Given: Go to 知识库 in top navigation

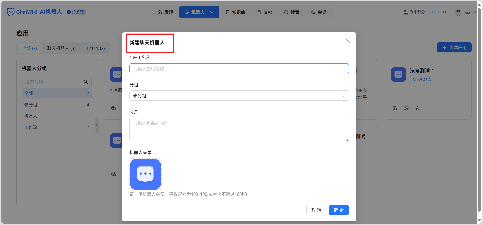Looking at the screenshot, I should pyautogui.click(x=236, y=12).
